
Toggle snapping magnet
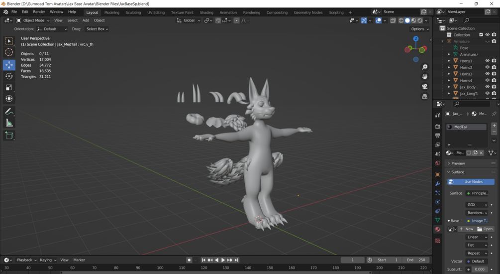(x=218, y=20)
